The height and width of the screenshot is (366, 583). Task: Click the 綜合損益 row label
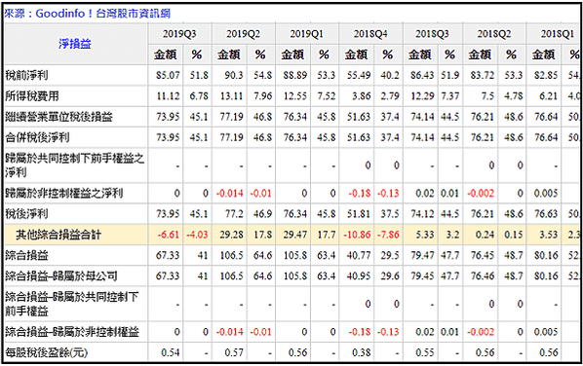coord(26,255)
